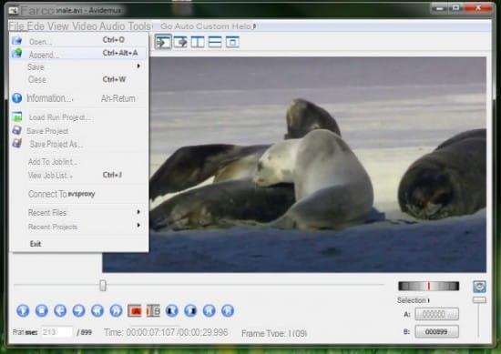501x354 pixels.
Task: Select the output display toolbar icon
Action: (180, 42)
